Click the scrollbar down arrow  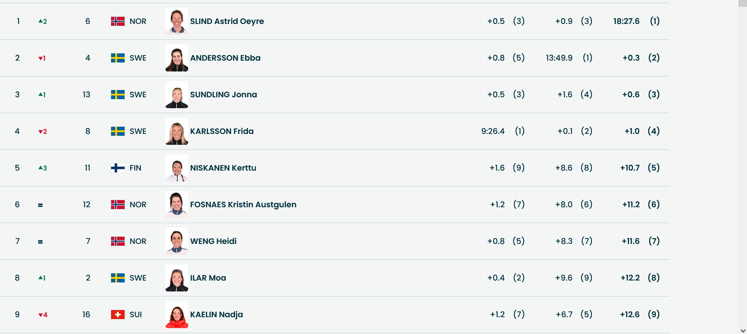742,330
